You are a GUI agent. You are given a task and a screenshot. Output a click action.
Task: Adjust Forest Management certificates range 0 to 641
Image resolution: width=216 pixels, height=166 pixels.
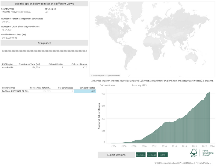pos(6,22)
